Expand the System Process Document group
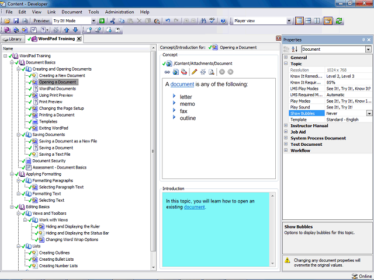The height and width of the screenshot is (280, 374). pos(286,138)
